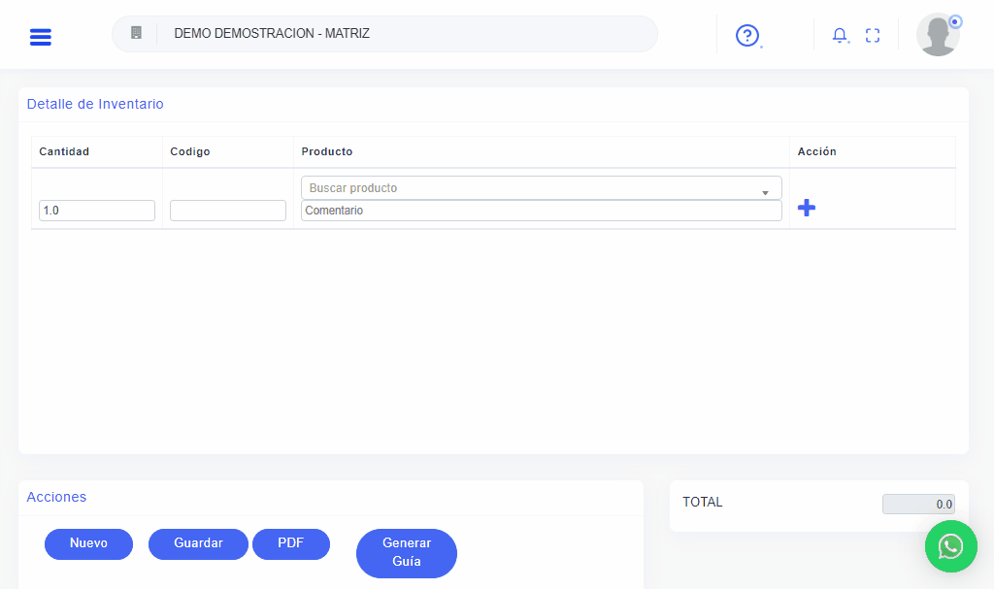Screen dimensions: 994x589
Task: Toggle fullscreen mode icon
Action: click(873, 36)
